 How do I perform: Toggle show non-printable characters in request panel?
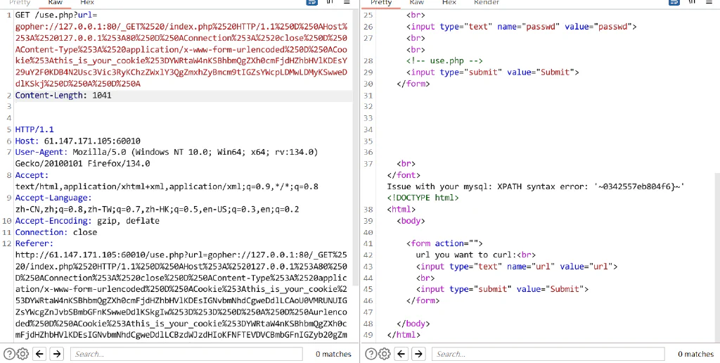330,2
